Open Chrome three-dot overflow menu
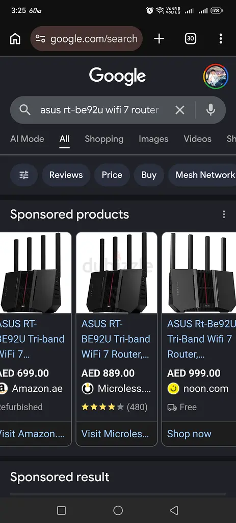The height and width of the screenshot is (523, 236). click(x=221, y=39)
